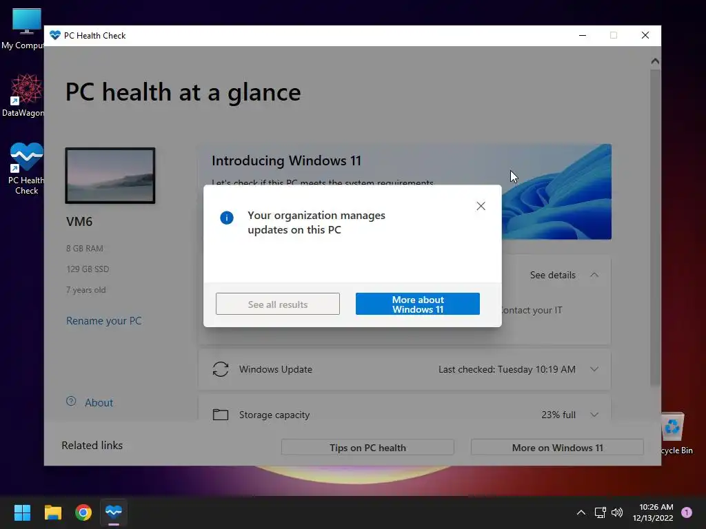706x529 pixels.
Task: Click the 129 GB SSD text
Action: [x=88, y=269]
